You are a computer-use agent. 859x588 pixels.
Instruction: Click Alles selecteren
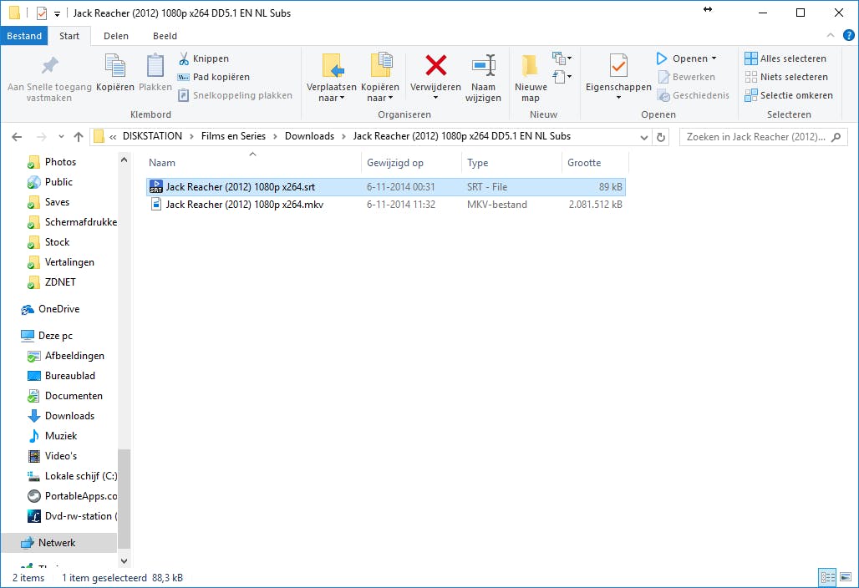tap(785, 58)
